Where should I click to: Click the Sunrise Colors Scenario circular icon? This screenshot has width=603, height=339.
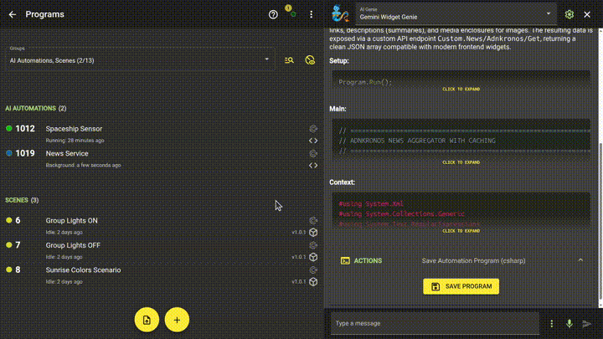click(313, 270)
